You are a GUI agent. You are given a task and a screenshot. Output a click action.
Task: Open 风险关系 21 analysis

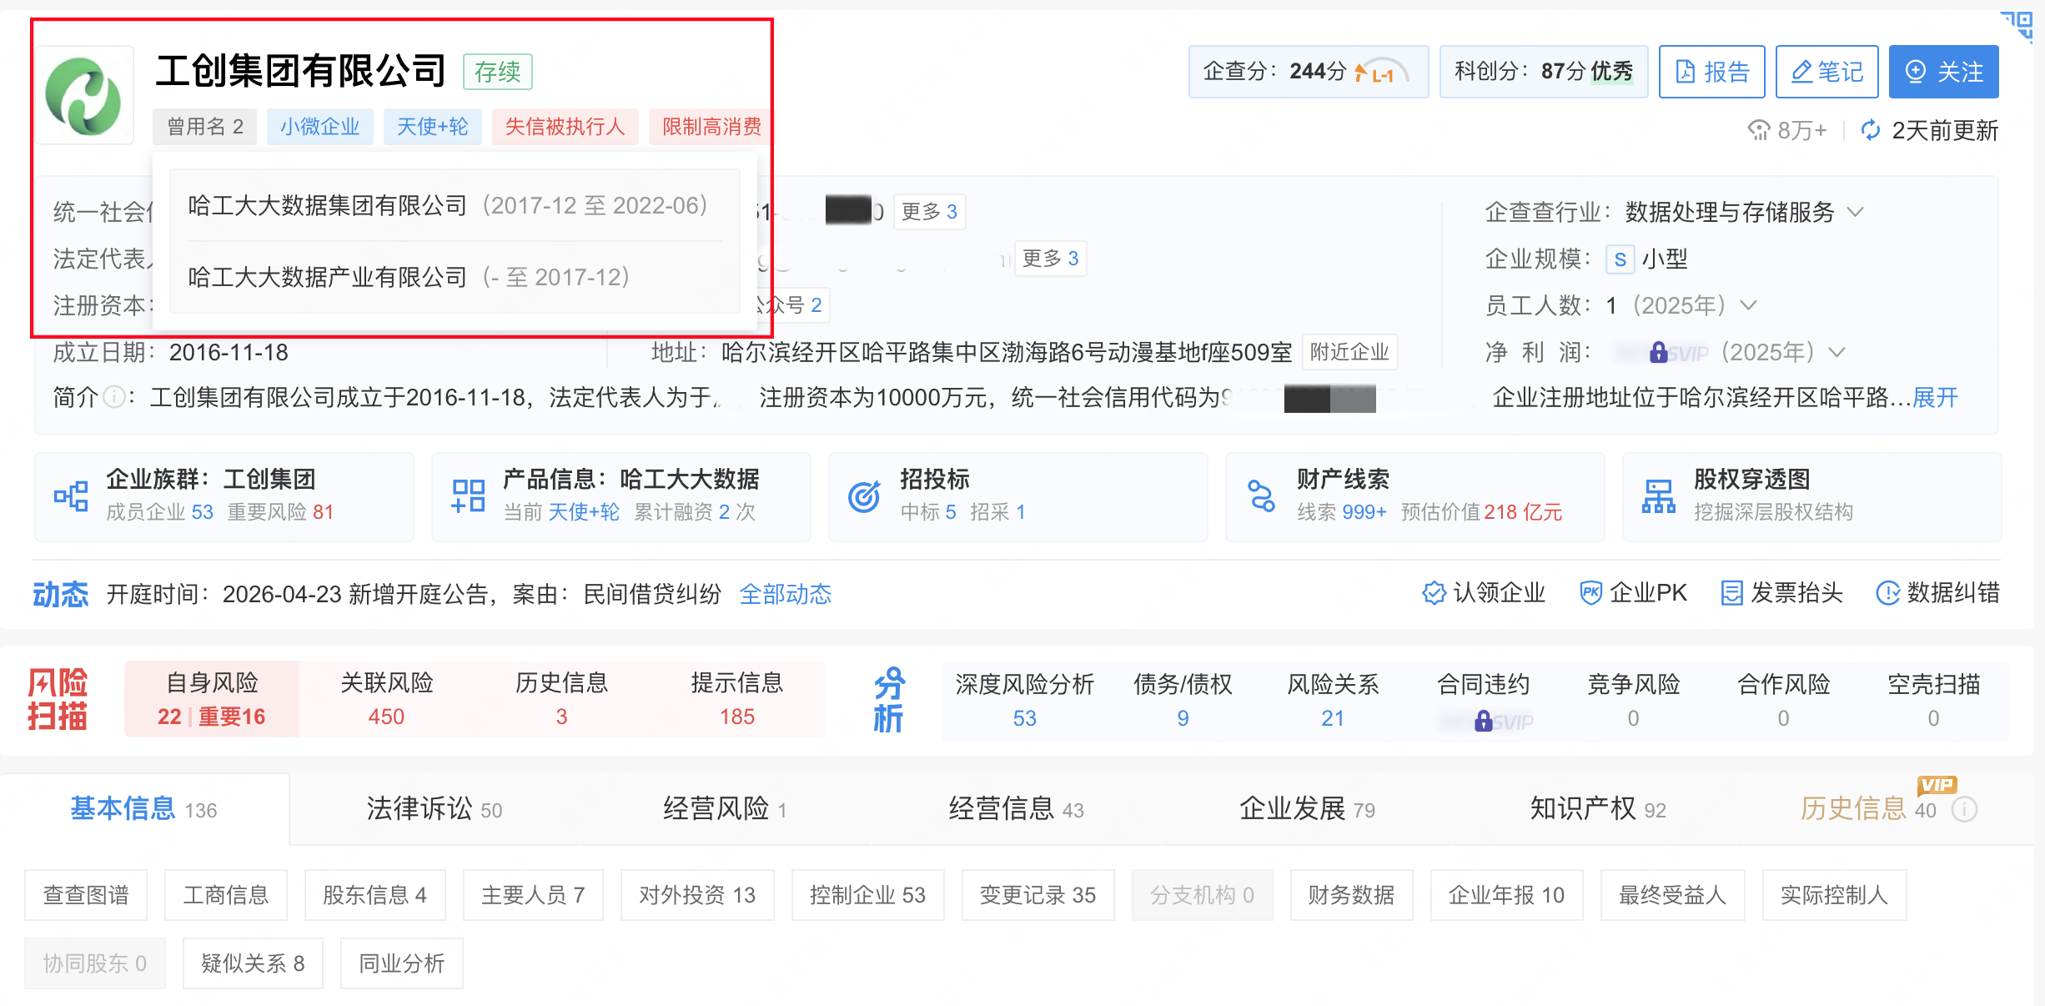[x=1333, y=701]
